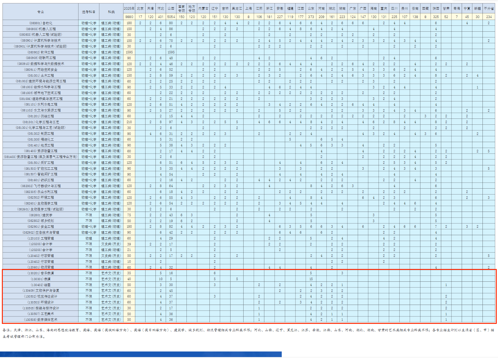The width and height of the screenshot is (498, 358).
Task: Click the 不分省 column header
Action: pos(489,8)
